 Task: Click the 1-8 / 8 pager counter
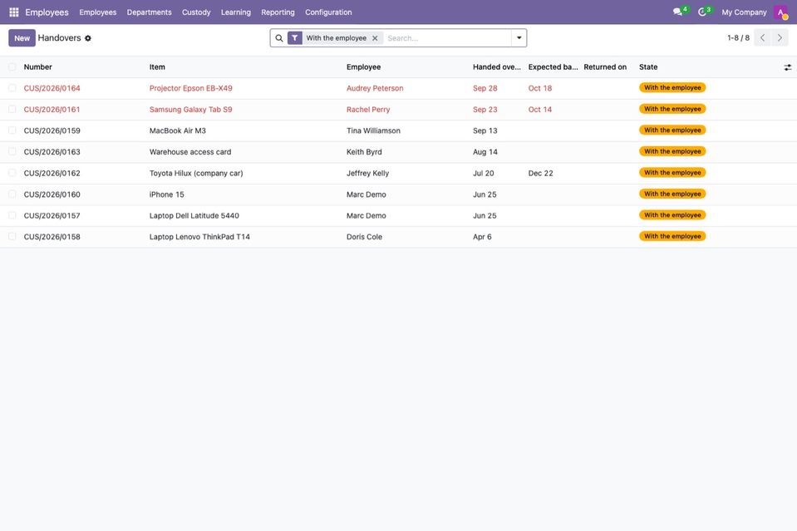pyautogui.click(x=739, y=37)
